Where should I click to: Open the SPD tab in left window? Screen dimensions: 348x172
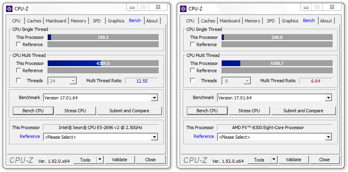(97, 21)
